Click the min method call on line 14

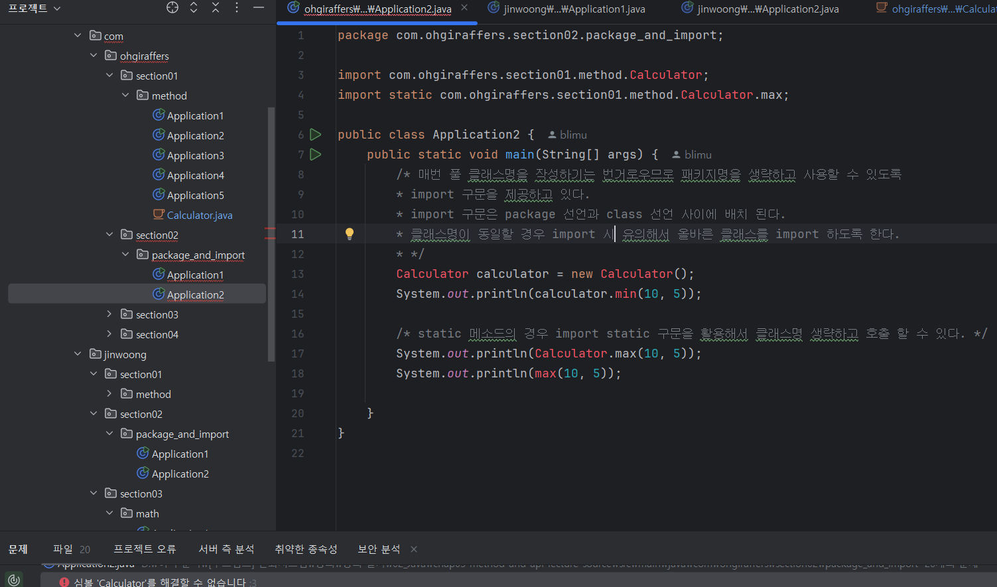(x=626, y=294)
